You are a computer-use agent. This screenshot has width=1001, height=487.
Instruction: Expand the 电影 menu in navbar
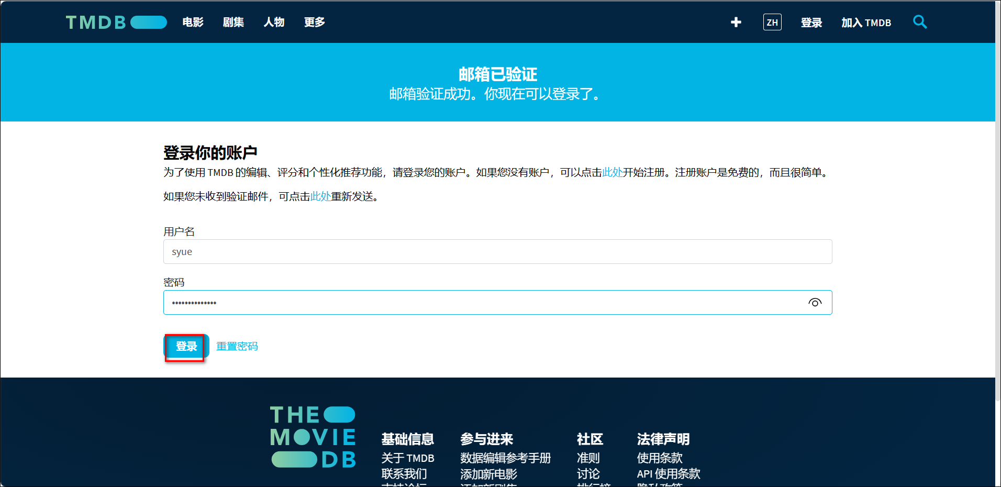[x=193, y=22]
